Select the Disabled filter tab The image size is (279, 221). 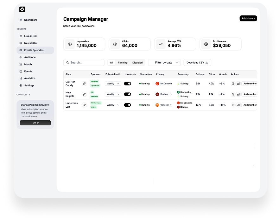(x=137, y=63)
